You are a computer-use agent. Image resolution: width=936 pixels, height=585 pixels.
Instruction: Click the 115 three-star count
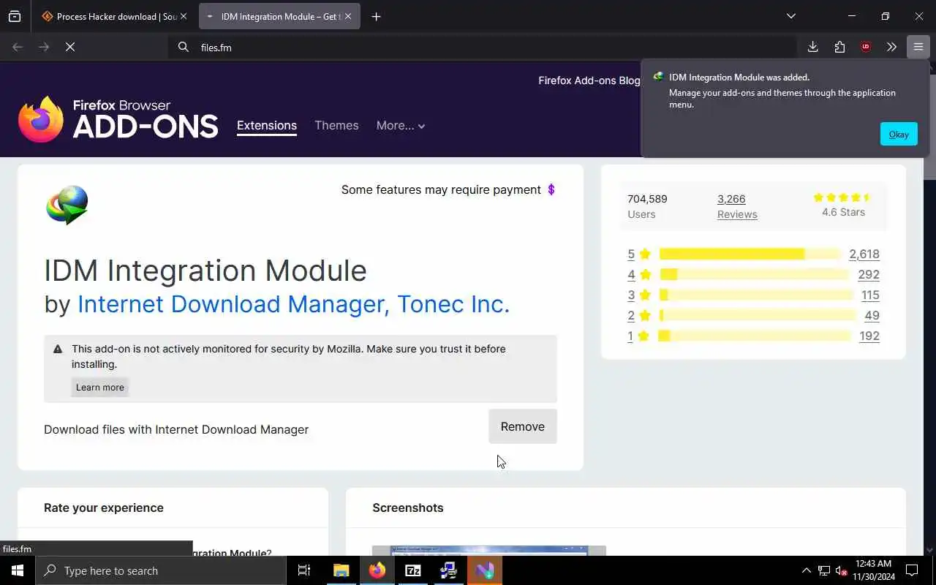point(870,295)
